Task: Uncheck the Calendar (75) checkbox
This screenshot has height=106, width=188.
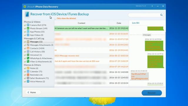Action: (25, 72)
